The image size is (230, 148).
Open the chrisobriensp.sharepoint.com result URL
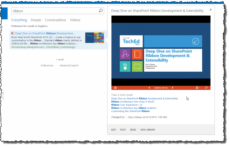tap(44, 47)
